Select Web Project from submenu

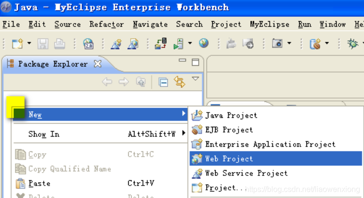(276, 159)
